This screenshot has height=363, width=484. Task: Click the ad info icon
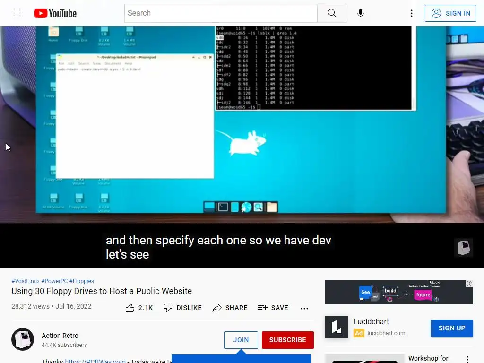[x=469, y=284]
